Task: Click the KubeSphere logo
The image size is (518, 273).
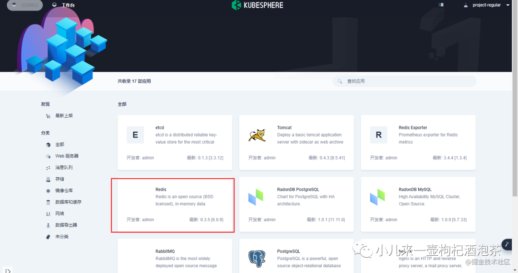Action: [258, 5]
